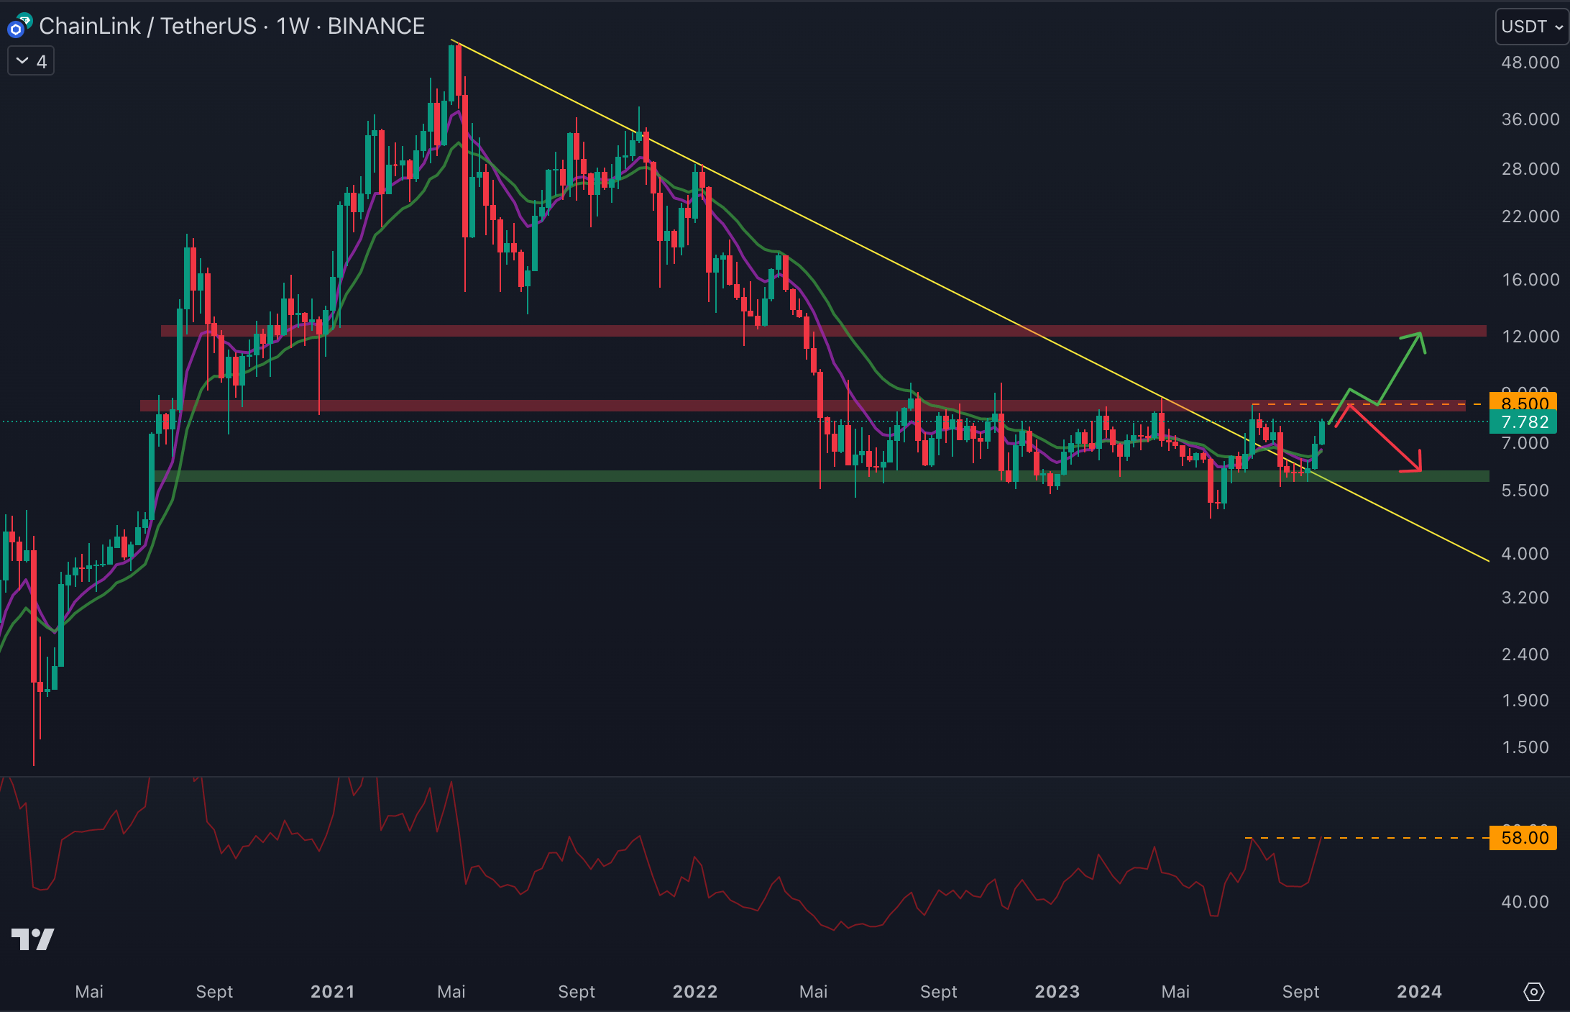The image size is (1570, 1012).
Task: Expand the collapsed 4 indicators legend
Action: click(31, 62)
